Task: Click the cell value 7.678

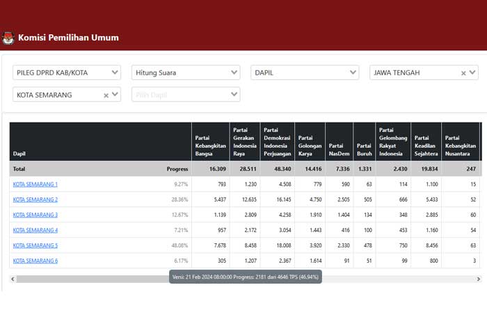Action: point(220,245)
